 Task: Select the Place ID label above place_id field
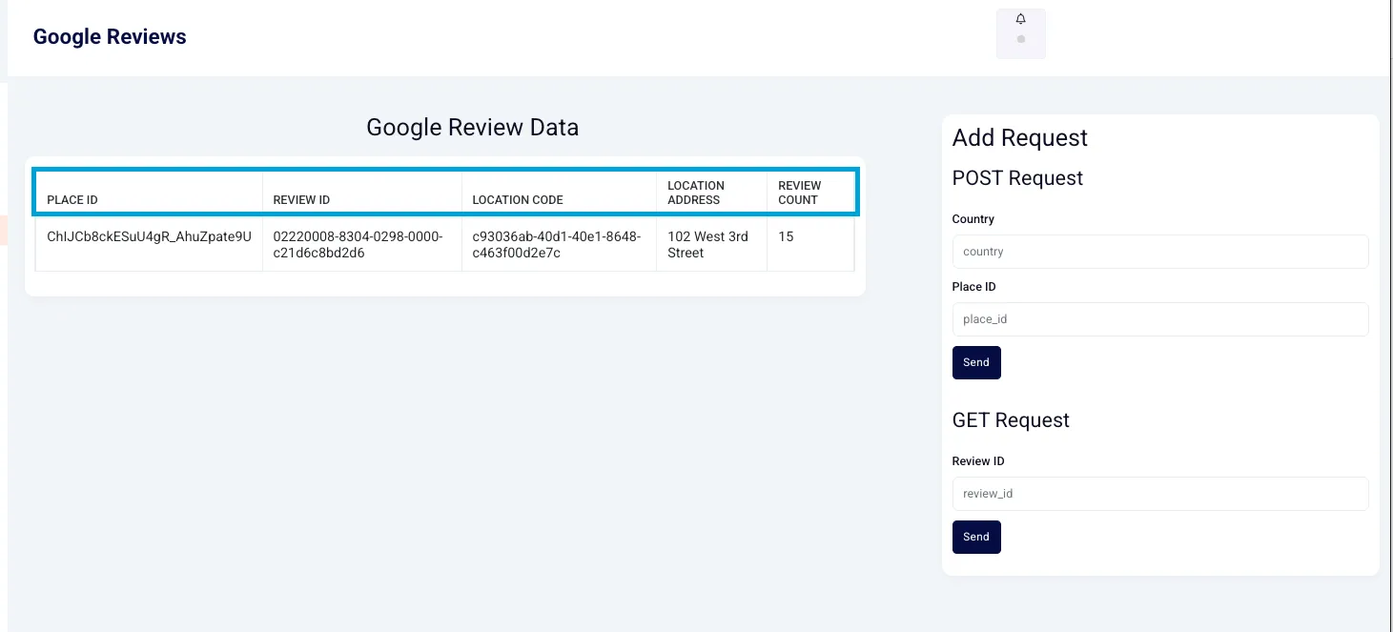click(973, 287)
